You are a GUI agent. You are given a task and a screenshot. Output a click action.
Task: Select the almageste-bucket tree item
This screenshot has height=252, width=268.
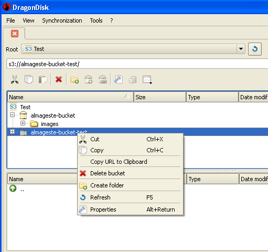(x=53, y=115)
